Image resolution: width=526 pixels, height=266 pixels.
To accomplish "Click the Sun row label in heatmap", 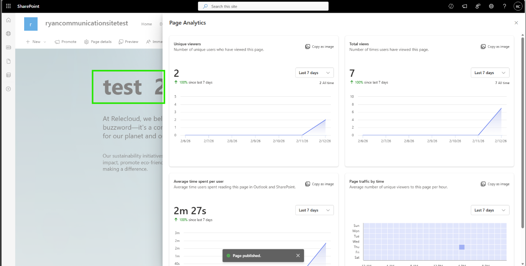I will tap(356, 226).
